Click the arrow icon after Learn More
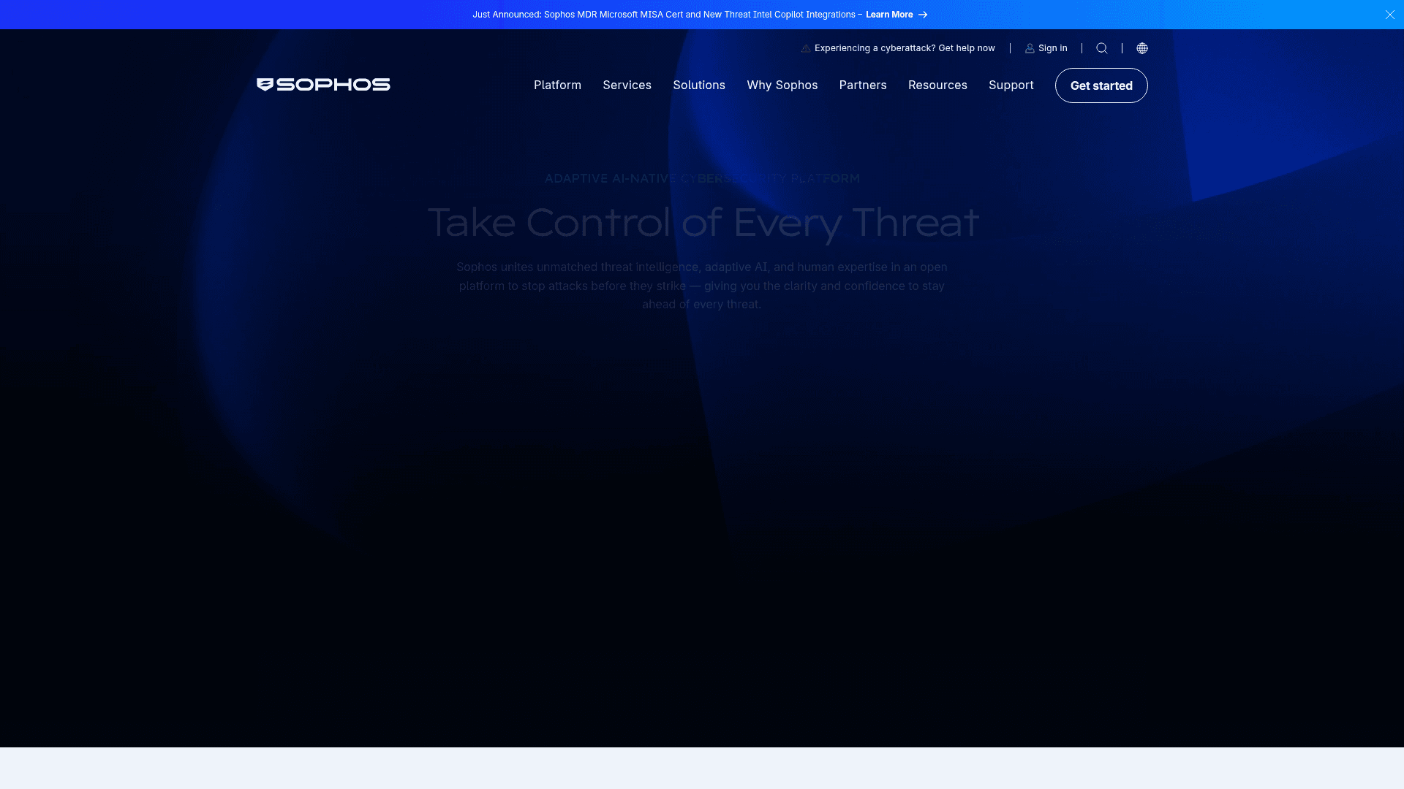 [921, 15]
